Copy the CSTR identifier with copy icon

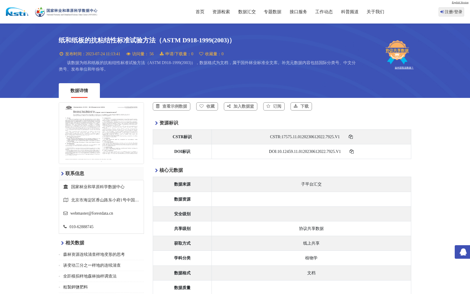point(351,137)
